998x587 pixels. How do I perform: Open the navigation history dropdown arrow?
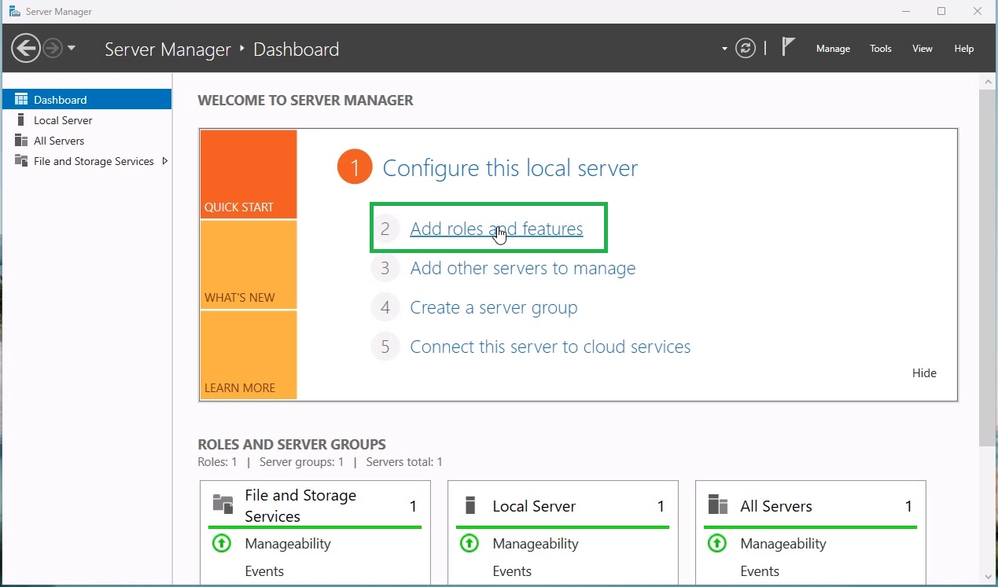72,49
